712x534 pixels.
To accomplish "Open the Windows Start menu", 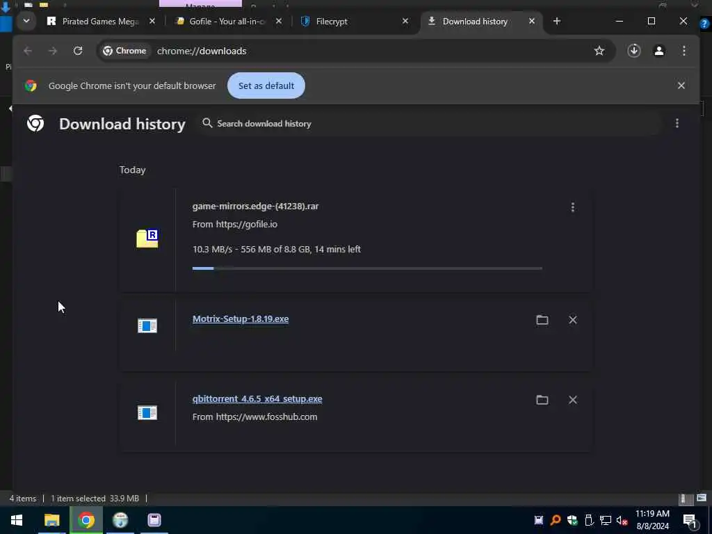I will point(17,520).
